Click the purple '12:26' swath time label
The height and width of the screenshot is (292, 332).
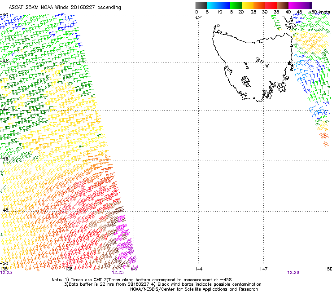[293, 273]
